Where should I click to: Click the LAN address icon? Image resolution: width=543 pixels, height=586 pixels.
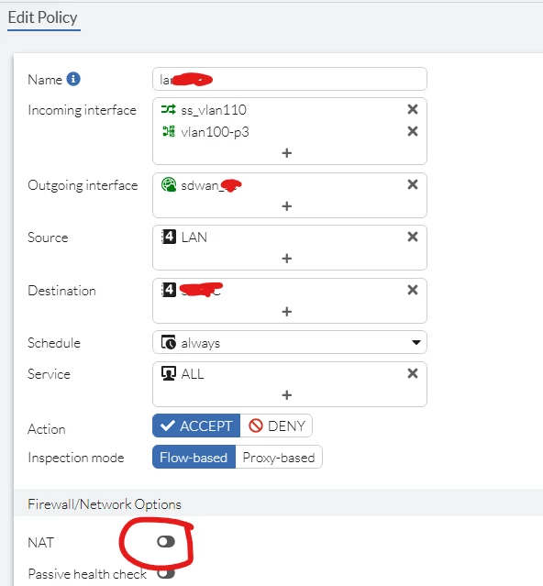pyautogui.click(x=169, y=237)
